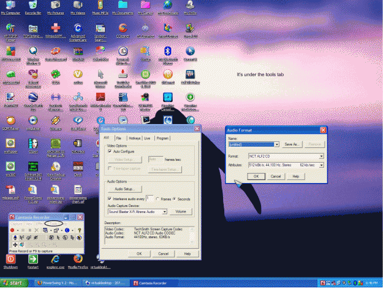Switch to the Hotkeys tab
The width and height of the screenshot is (383, 288).
(134, 138)
